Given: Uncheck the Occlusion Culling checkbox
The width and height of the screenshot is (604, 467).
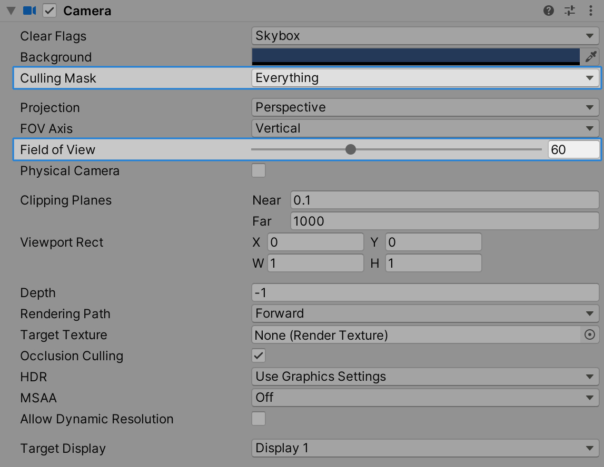Looking at the screenshot, I should pos(259,356).
